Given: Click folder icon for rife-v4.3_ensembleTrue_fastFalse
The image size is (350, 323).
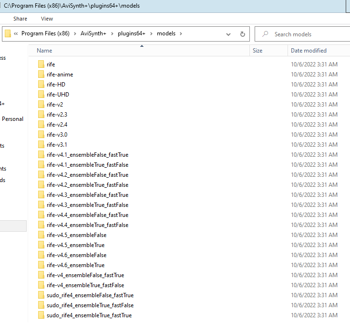Looking at the screenshot, I should 41,205.
